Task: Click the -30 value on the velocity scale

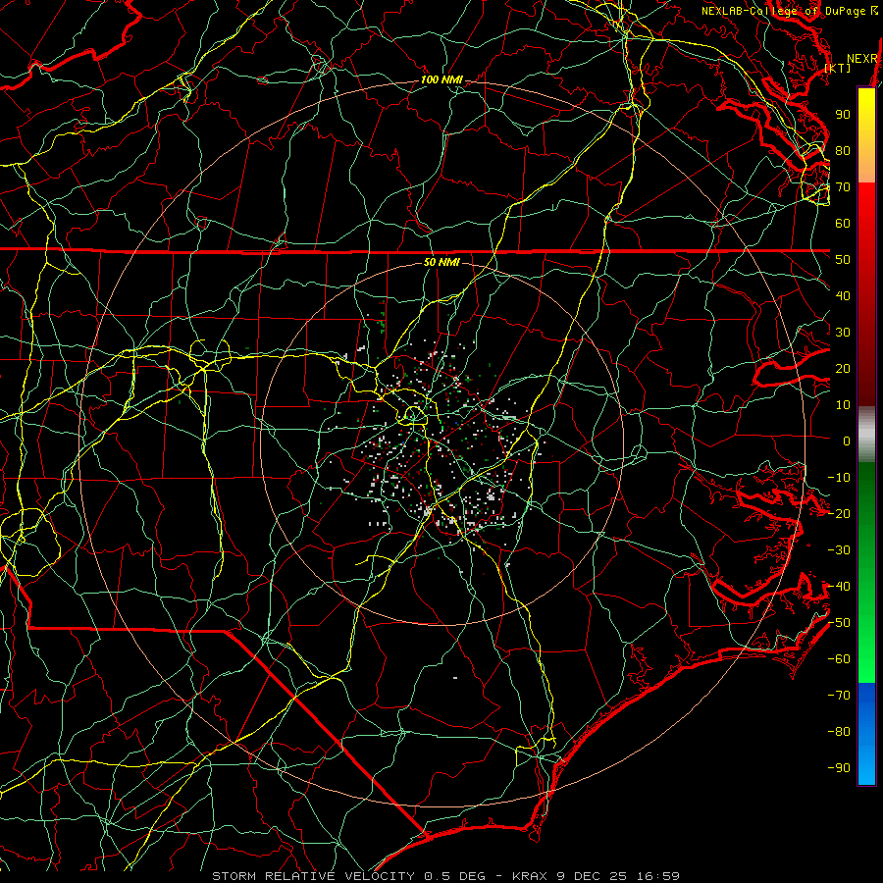Action: coord(839,550)
